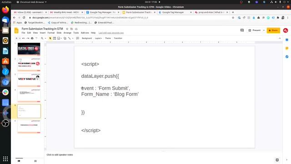Select the 'Form Submission' slide thumbnail
The image size is (291, 164).
point(29,65)
